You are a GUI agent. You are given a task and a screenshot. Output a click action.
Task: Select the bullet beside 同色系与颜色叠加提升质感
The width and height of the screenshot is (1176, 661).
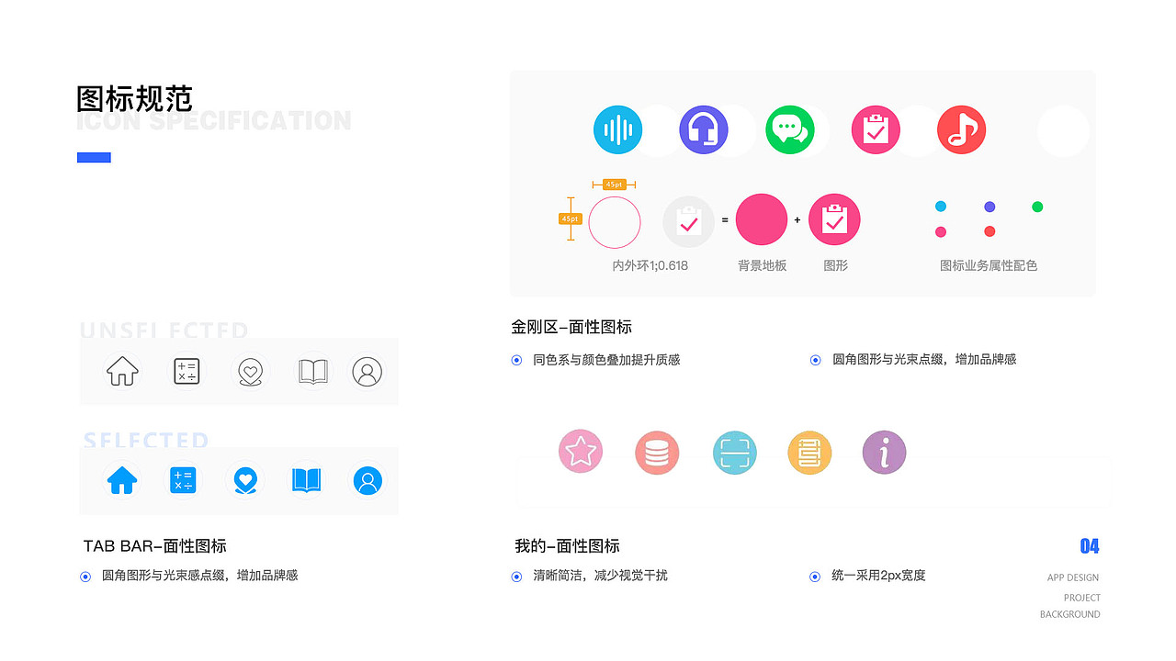coord(515,360)
